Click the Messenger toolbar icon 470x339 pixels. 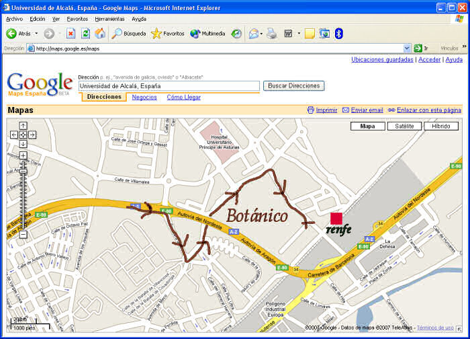pos(324,34)
